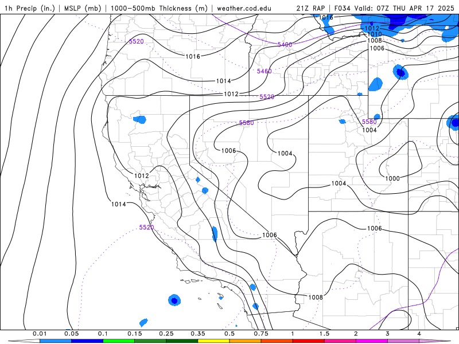459x344 pixels.
Task: Select the red 1–1.5 legend swatch
Action: pyautogui.click(x=309, y=341)
